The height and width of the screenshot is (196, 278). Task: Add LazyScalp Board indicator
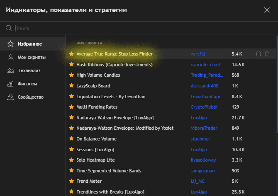pyautogui.click(x=93, y=86)
